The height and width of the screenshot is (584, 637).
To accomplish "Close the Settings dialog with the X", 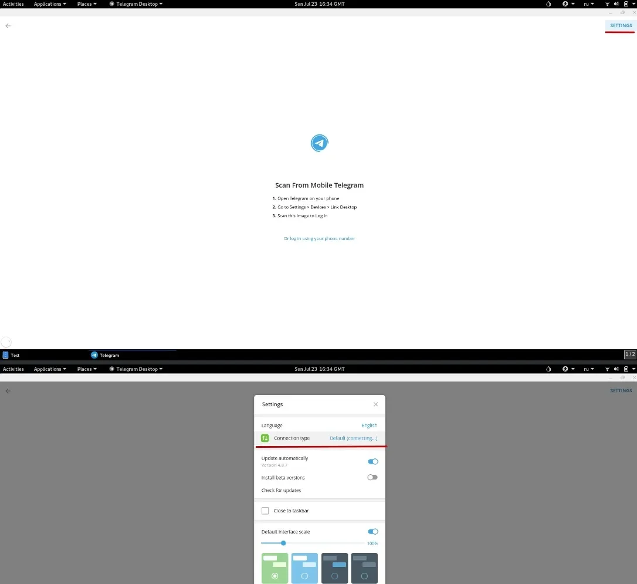I will (x=376, y=404).
